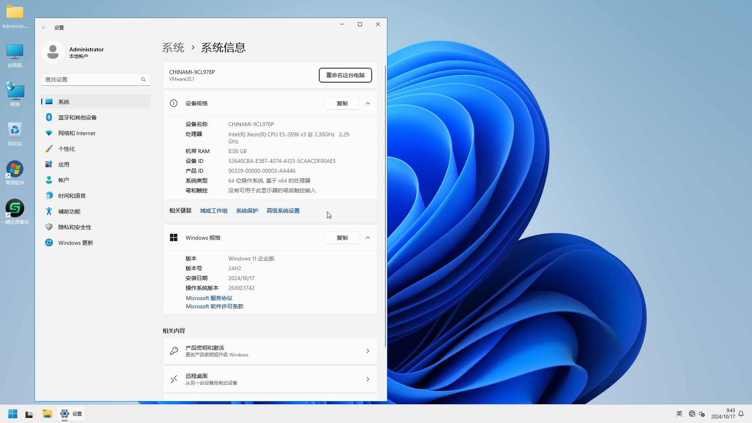
Task: Click the key icon for 产品密钥和激活
Action: pyautogui.click(x=174, y=351)
